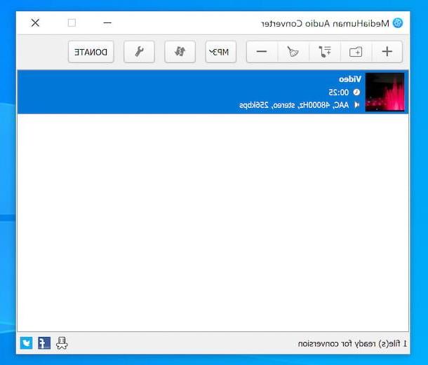Click the add playlist music note icon
The height and width of the screenshot is (365, 428).
(x=325, y=52)
